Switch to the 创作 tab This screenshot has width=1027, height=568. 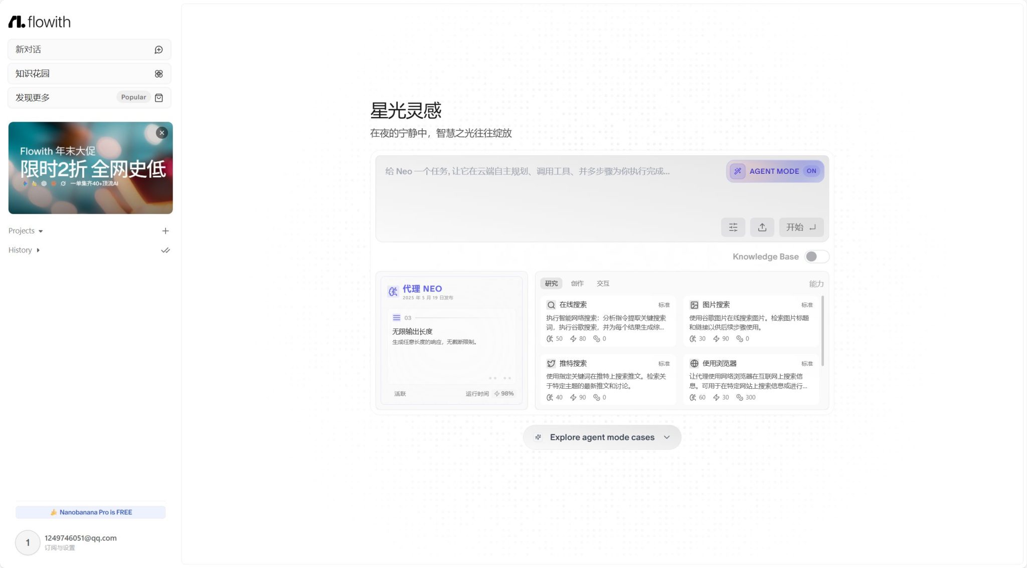577,283
